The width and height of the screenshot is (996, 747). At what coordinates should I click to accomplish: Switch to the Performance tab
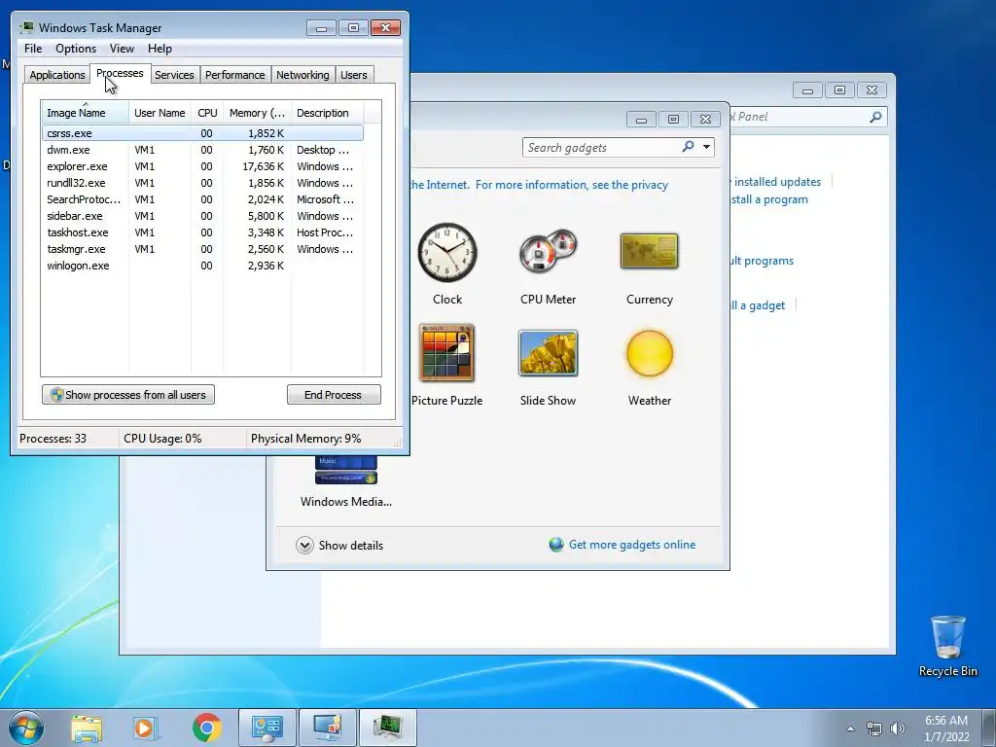(235, 75)
